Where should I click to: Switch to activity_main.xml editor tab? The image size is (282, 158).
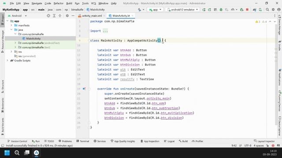coord(92,16)
